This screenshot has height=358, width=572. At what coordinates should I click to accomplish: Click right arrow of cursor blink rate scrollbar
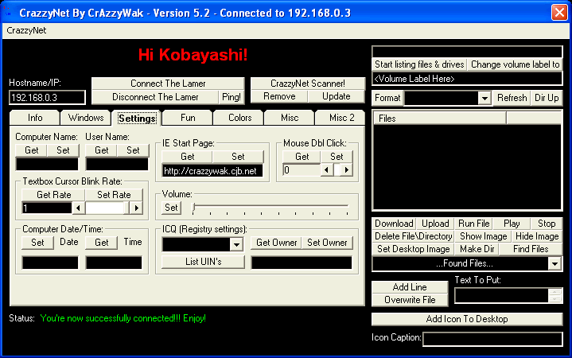(136, 208)
